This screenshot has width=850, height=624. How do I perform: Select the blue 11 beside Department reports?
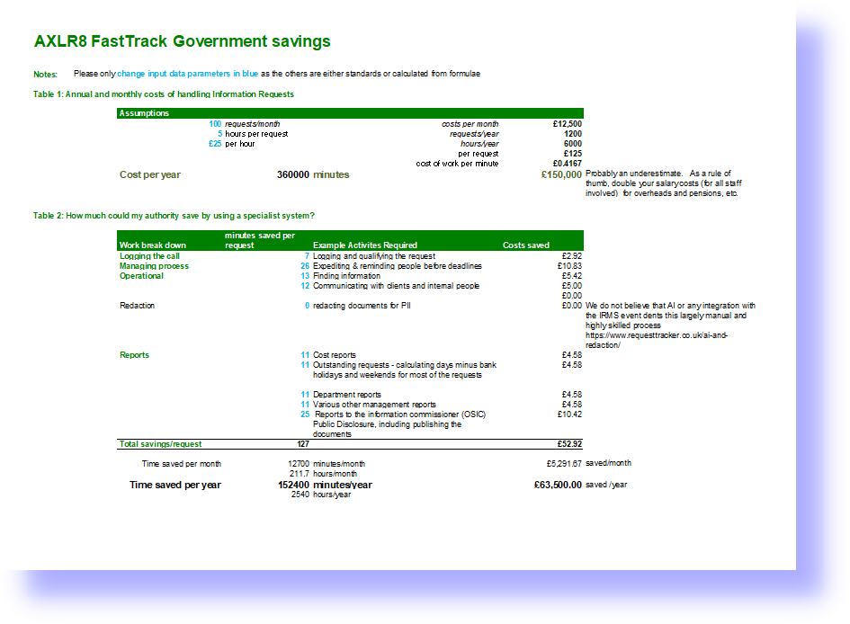click(305, 395)
